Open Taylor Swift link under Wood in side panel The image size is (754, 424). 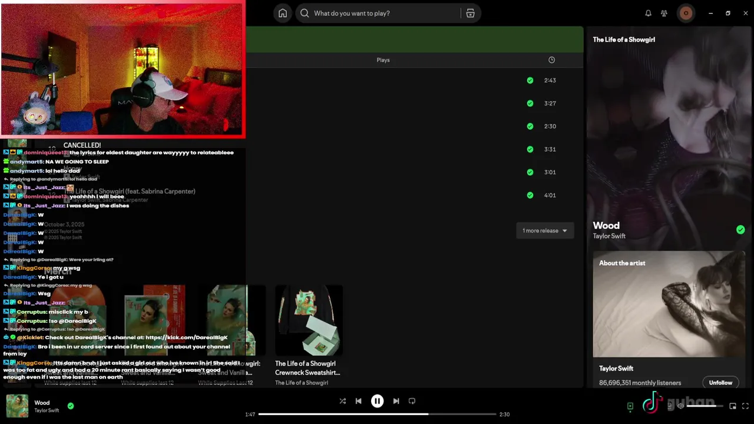(x=609, y=236)
